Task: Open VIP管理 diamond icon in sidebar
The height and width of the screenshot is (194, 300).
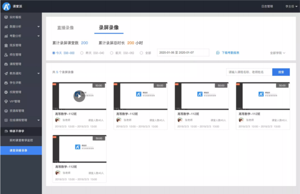Action: pyautogui.click(x=6, y=102)
